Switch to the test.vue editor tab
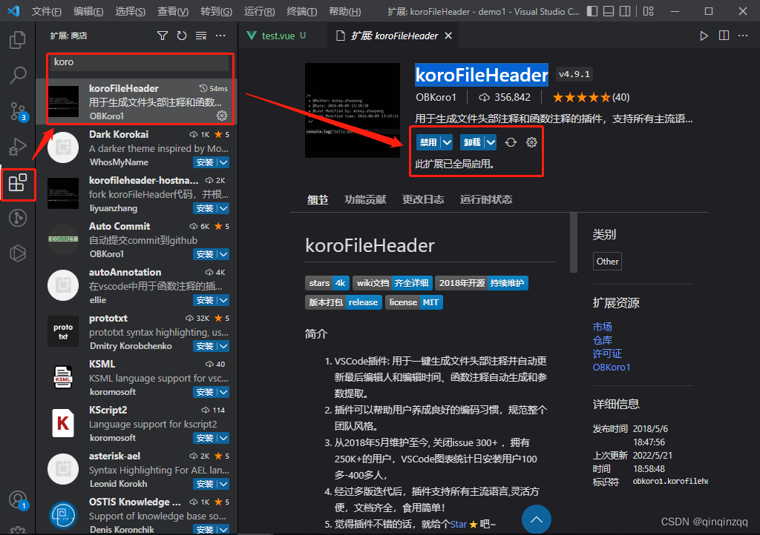 pos(278,36)
